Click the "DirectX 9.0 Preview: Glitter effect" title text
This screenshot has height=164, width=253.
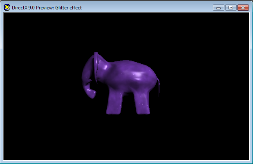click(x=47, y=7)
